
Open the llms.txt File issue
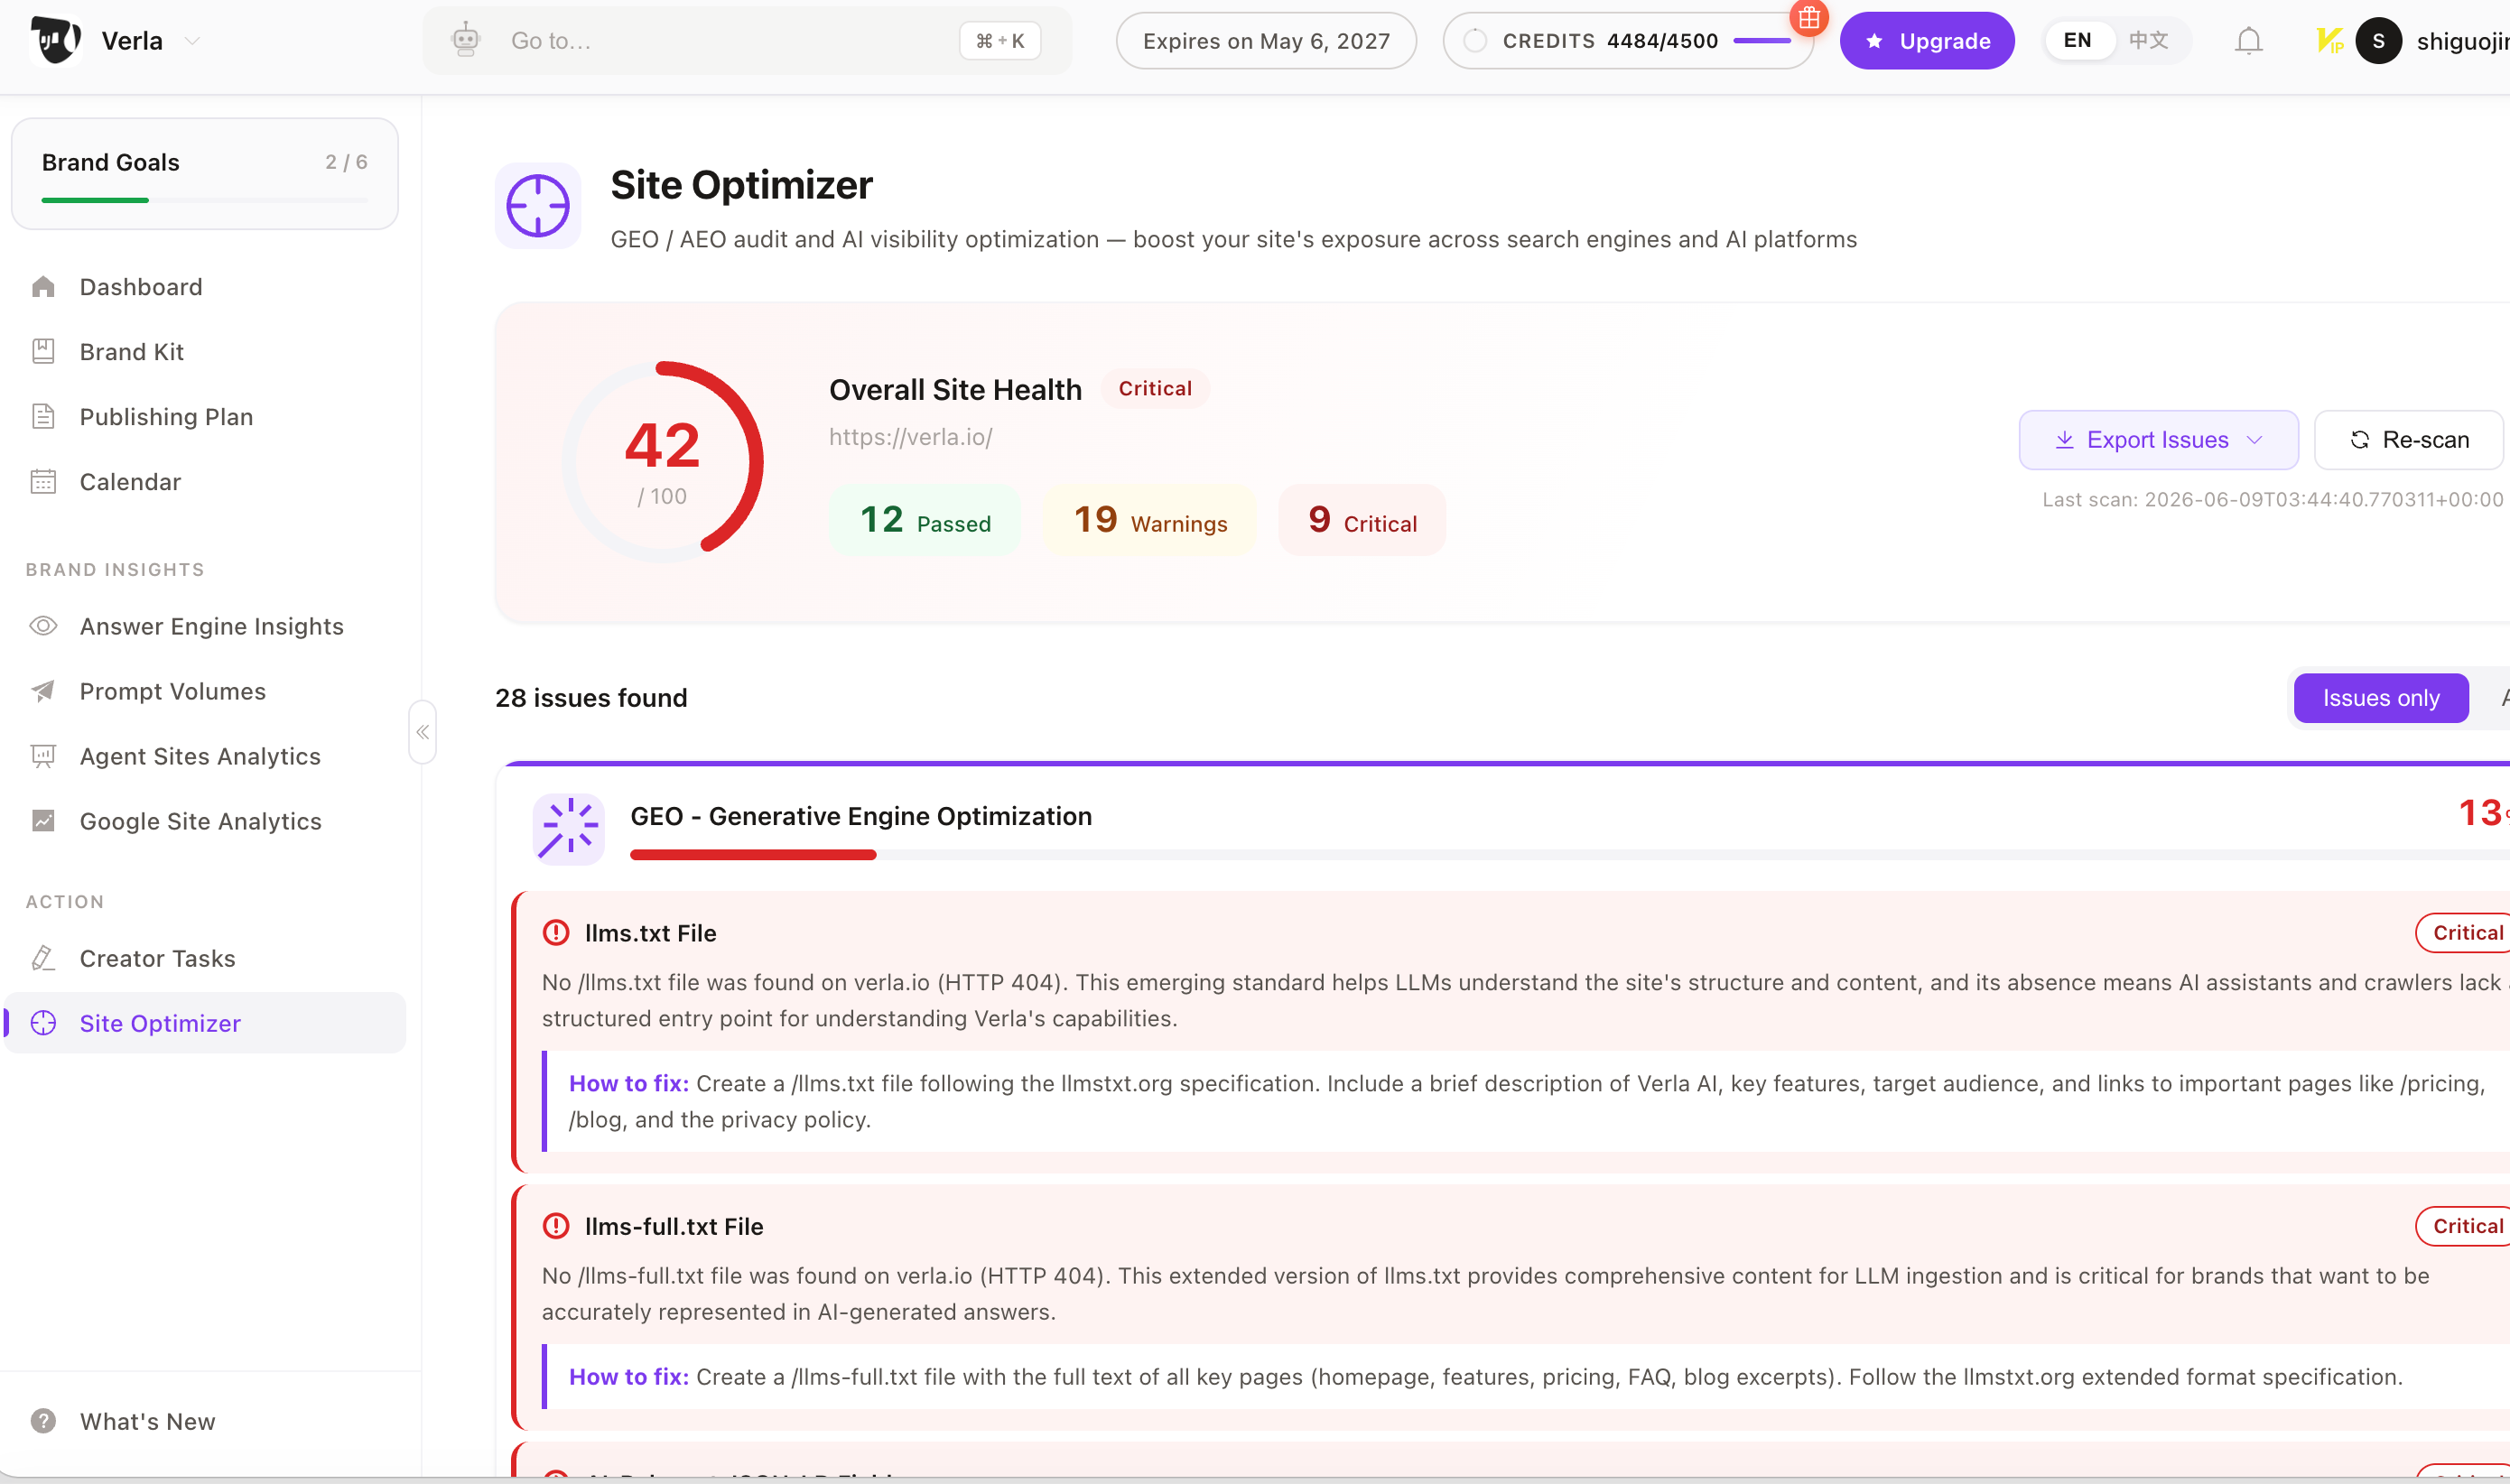[x=651, y=933]
